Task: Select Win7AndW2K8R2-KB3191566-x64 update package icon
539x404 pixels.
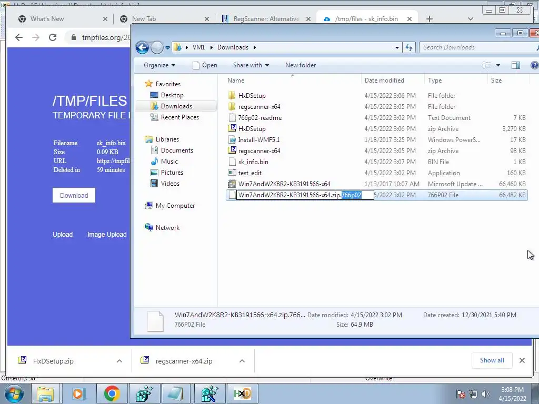Action: pyautogui.click(x=232, y=184)
